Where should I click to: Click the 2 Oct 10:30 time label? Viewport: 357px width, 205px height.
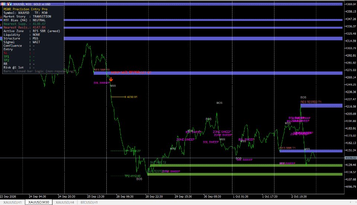pos(299,196)
